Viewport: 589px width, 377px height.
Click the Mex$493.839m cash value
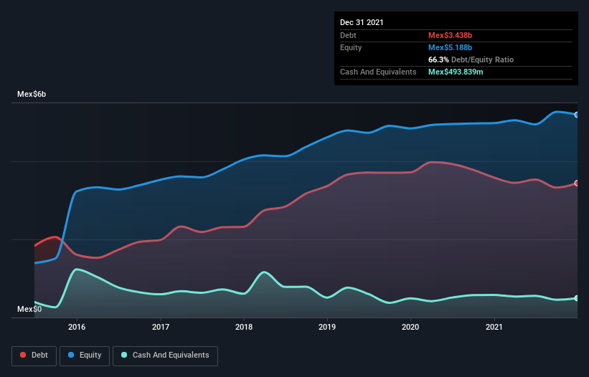[456, 72]
